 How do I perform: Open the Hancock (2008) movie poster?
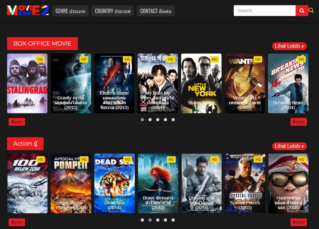pos(289,183)
